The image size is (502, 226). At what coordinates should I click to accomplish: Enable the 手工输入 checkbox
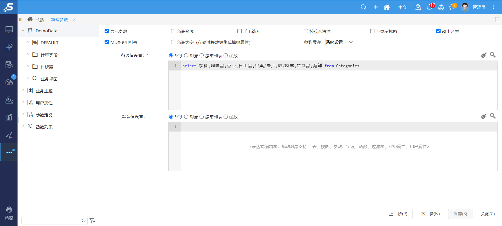click(x=239, y=31)
